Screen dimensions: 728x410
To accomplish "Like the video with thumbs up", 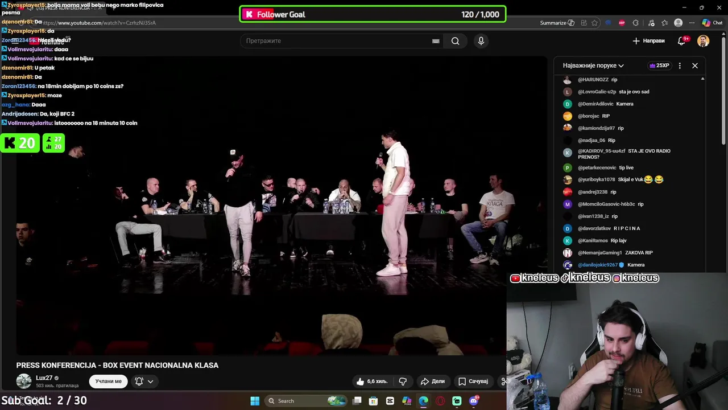I will click(x=372, y=382).
